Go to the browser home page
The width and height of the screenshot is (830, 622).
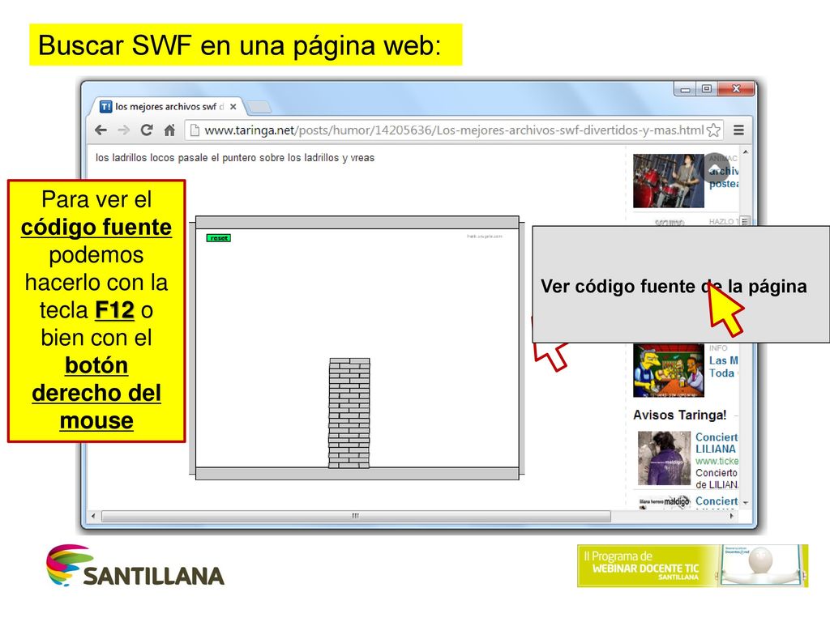pos(169,130)
